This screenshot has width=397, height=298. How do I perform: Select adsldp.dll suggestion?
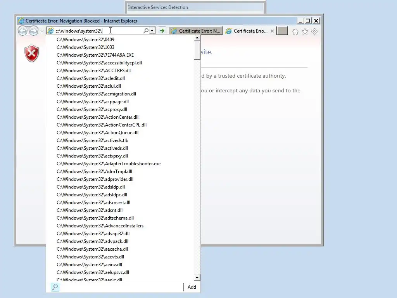tap(120, 187)
